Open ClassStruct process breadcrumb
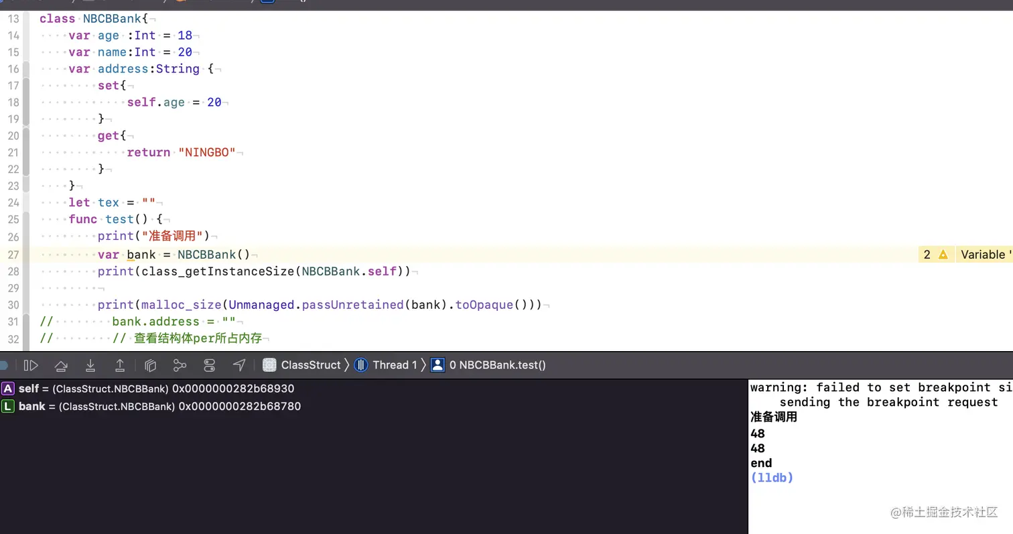Viewport: 1013px width, 534px height. (x=311, y=365)
